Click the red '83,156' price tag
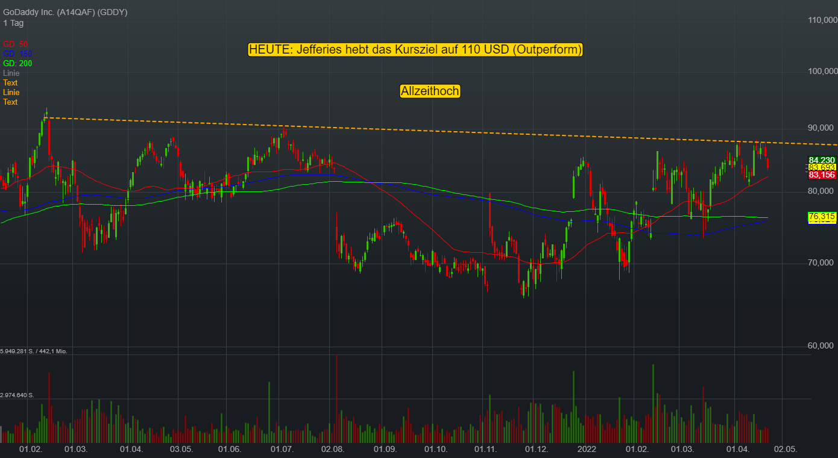The height and width of the screenshot is (458, 838). [822, 175]
